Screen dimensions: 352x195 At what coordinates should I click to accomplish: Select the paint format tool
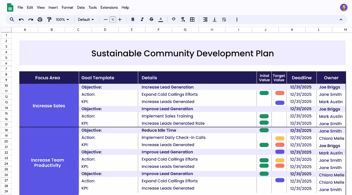click(x=49, y=20)
